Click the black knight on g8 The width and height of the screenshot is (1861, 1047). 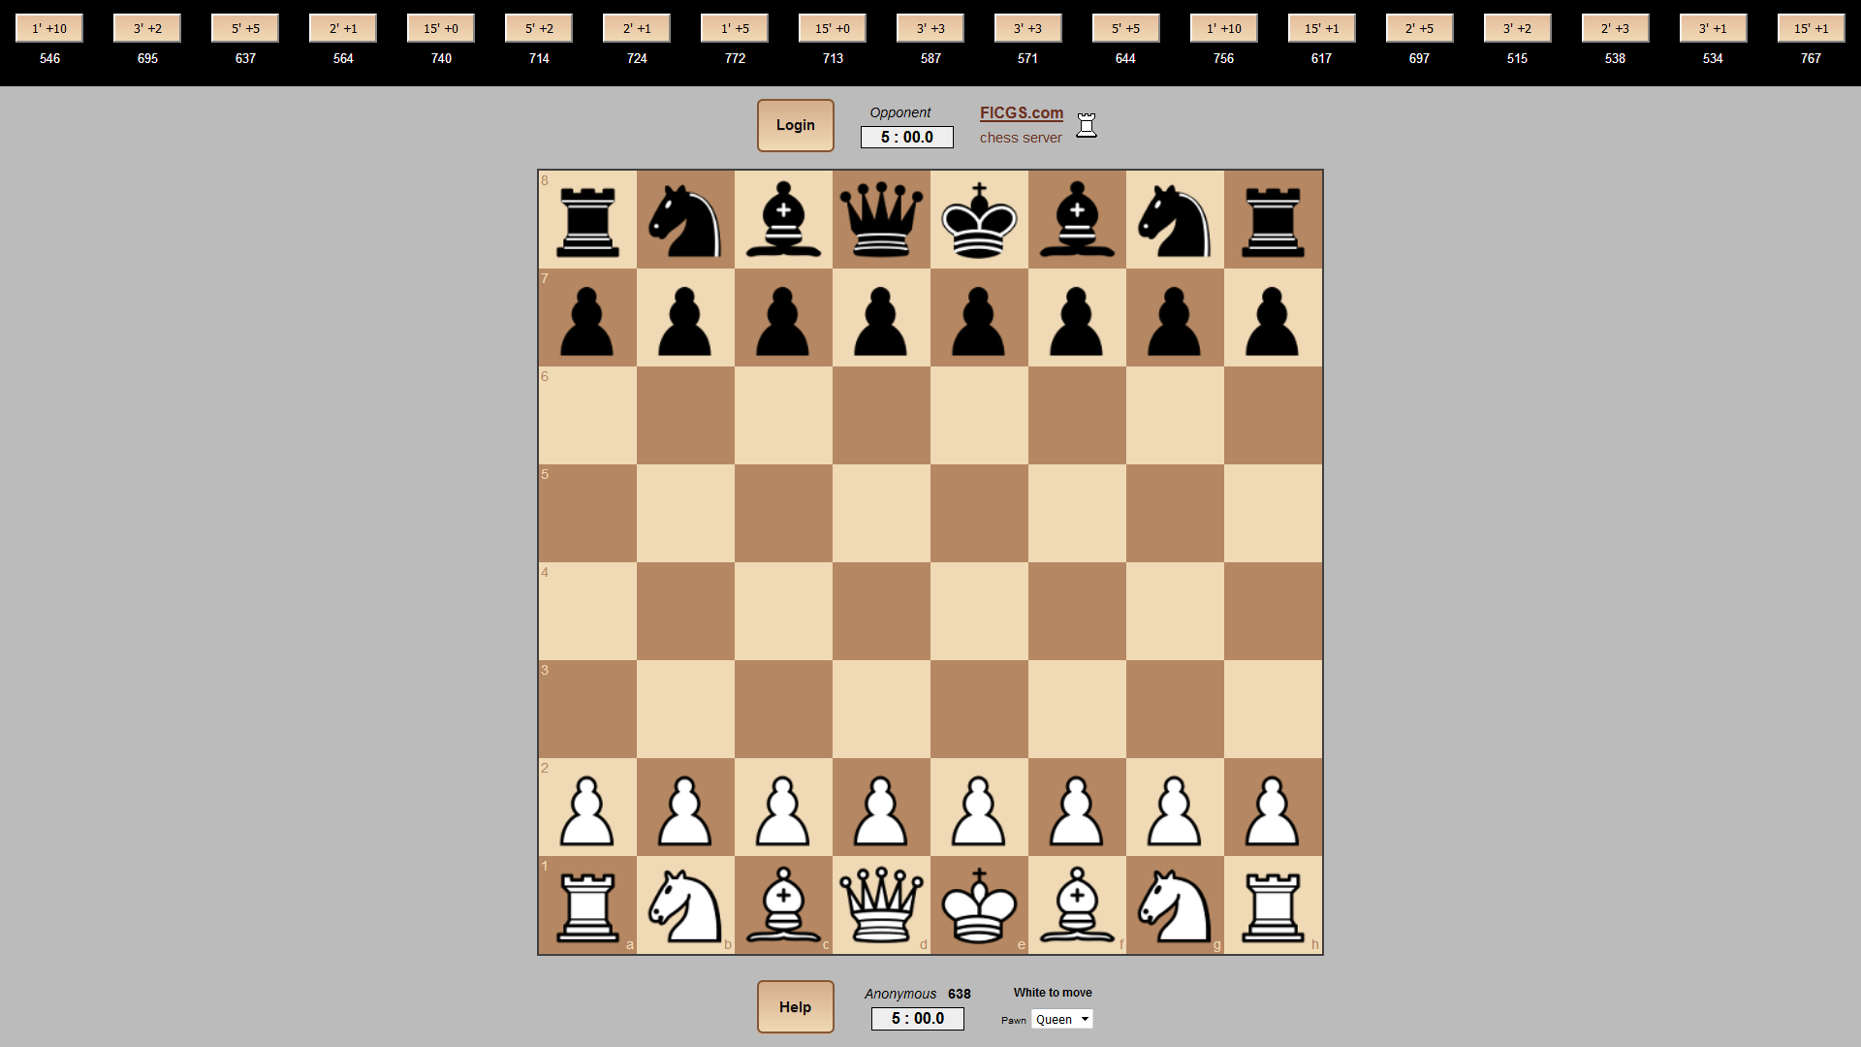(x=1175, y=219)
